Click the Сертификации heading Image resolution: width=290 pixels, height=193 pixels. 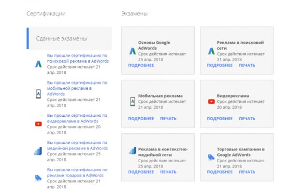[x=46, y=14]
